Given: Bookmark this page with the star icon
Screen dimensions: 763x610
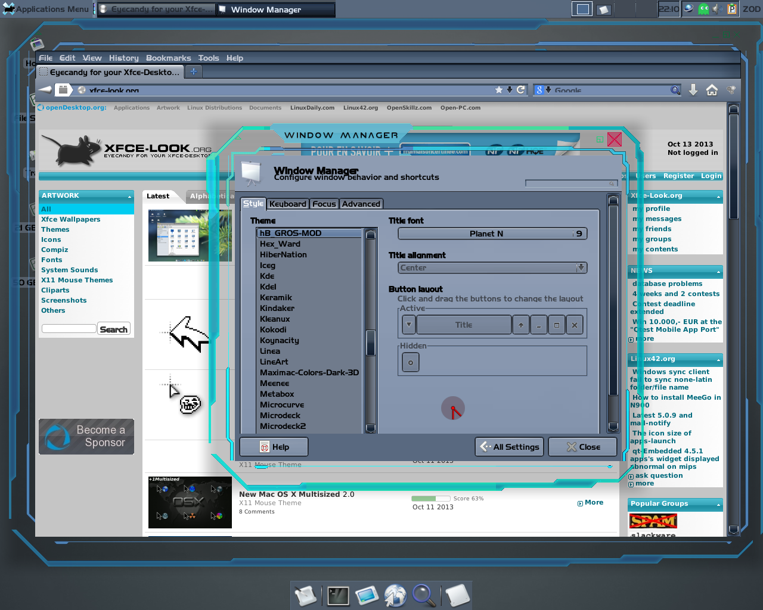Looking at the screenshot, I should pyautogui.click(x=499, y=89).
